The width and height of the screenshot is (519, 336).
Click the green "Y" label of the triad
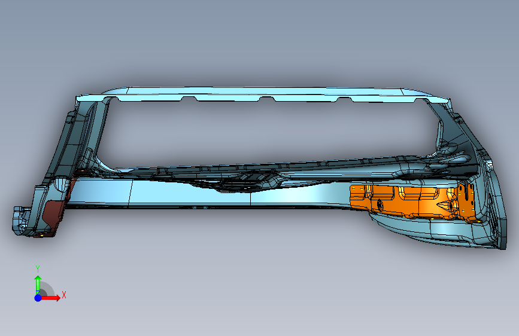38,269
